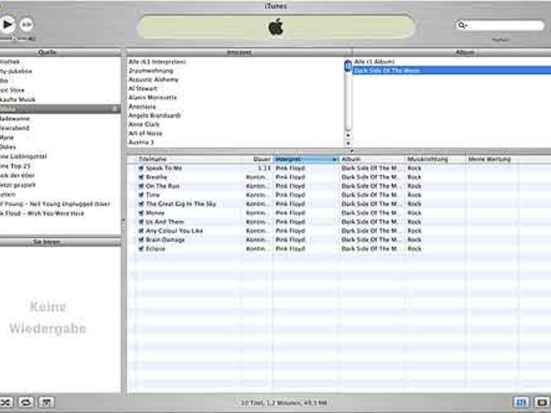Click Interpret column sort arrow

(x=334, y=159)
